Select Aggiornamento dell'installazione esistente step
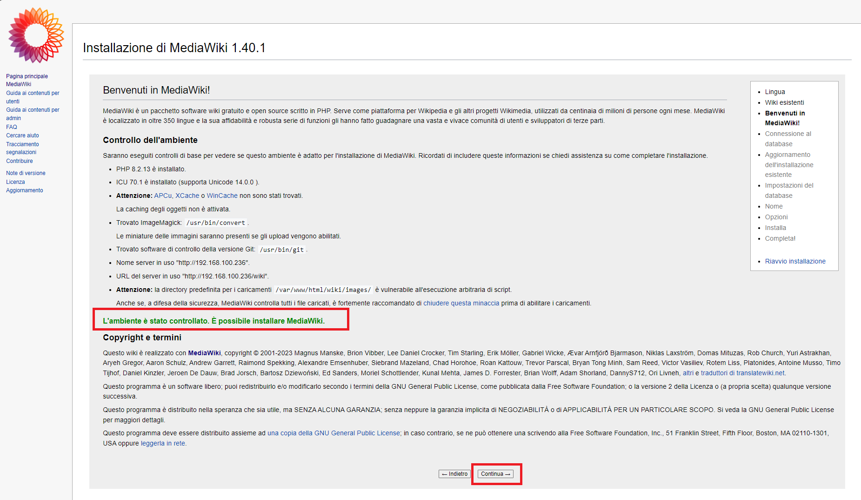 click(x=789, y=164)
